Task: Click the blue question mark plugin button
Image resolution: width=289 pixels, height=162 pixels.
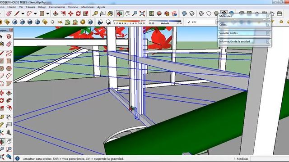Action: (x=37, y=22)
